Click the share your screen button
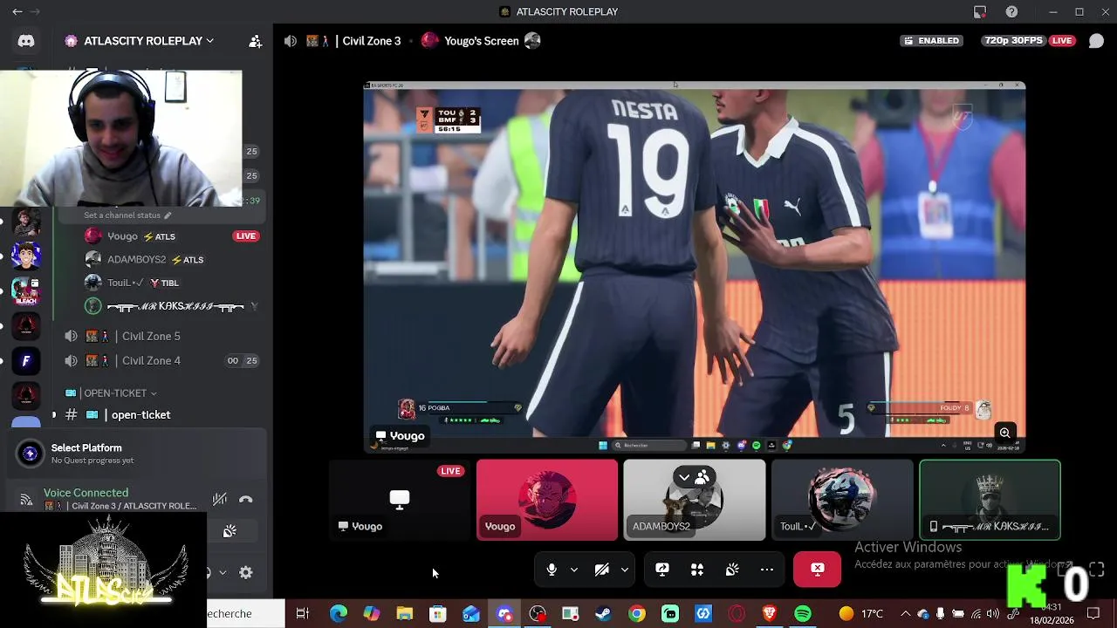This screenshot has width=1117, height=628. pos(662,570)
